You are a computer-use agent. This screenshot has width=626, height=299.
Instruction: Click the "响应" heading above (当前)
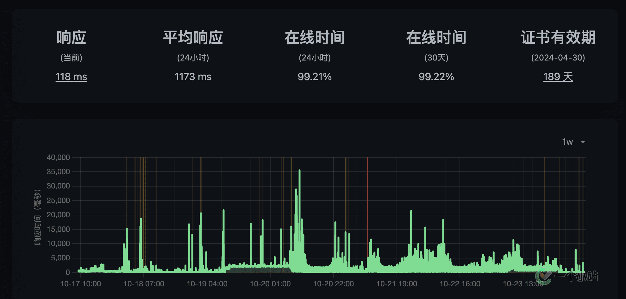(x=71, y=38)
